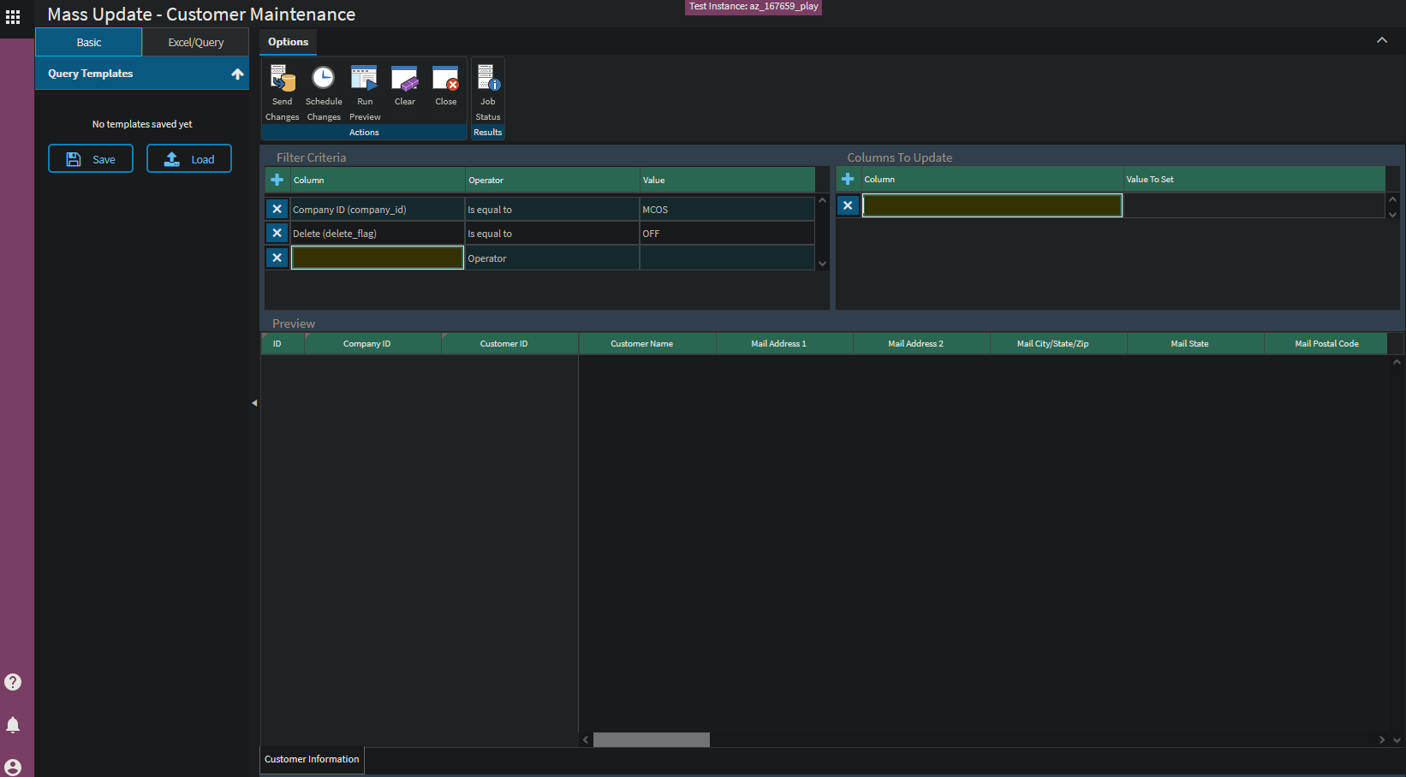Collapse the Options ribbon

pos(1381,40)
